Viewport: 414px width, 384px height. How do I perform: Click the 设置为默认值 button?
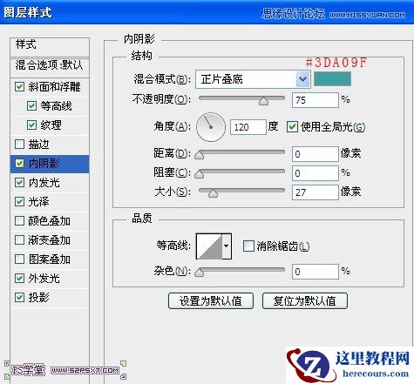211,301
